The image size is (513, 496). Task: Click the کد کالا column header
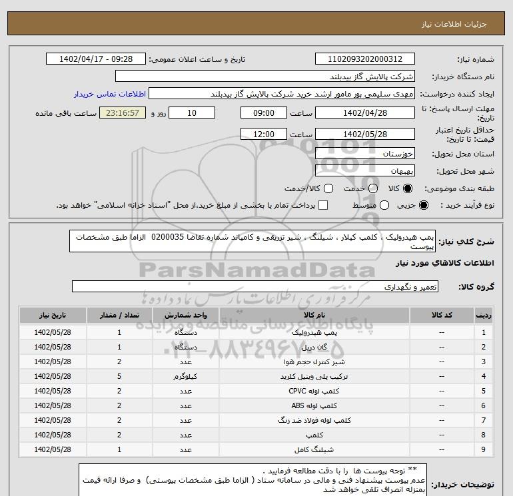pyautogui.click(x=442, y=316)
